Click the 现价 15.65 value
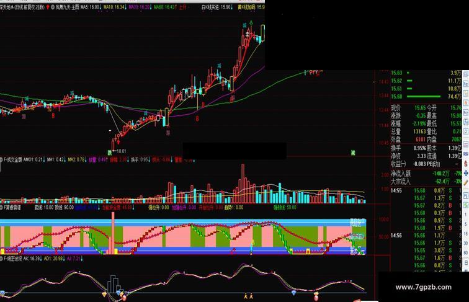The image size is (469, 302). tap(420, 108)
